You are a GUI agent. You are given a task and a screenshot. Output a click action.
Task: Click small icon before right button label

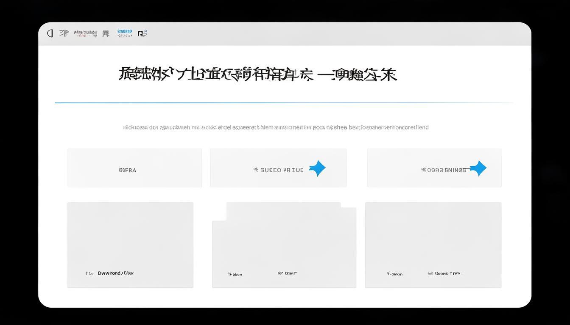pyautogui.click(x=423, y=170)
